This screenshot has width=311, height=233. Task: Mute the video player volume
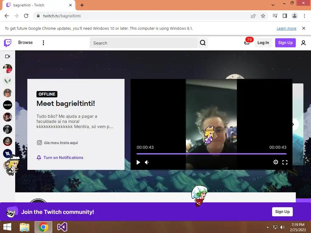pyautogui.click(x=147, y=162)
